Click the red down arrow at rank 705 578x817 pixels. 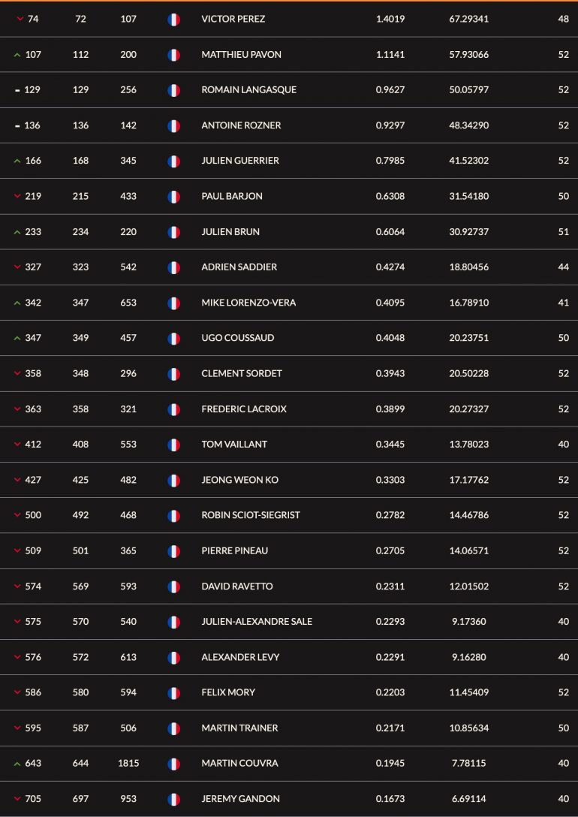tap(17, 799)
